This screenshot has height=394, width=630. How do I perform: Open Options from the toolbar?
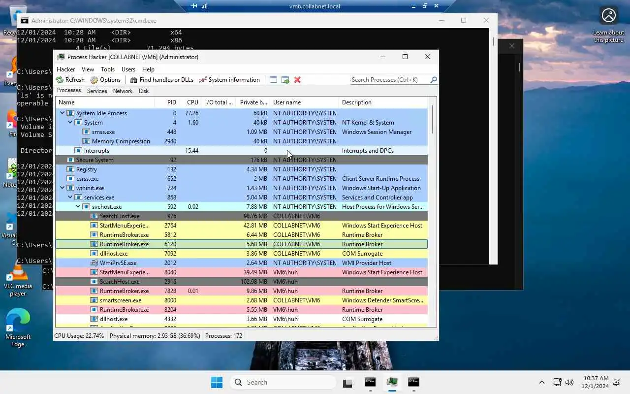(105, 80)
